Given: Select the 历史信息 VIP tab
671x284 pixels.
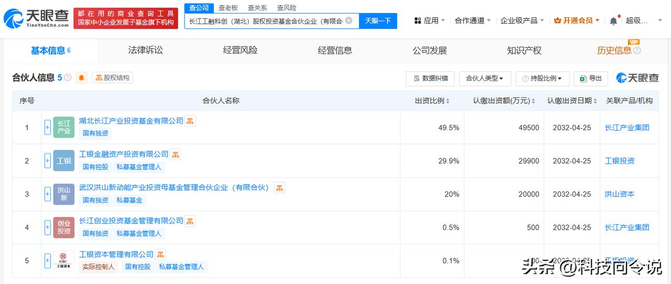Looking at the screenshot, I should (x=614, y=50).
